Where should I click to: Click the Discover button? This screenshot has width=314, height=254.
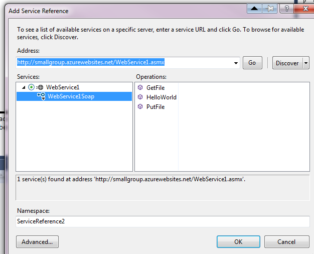(x=287, y=63)
